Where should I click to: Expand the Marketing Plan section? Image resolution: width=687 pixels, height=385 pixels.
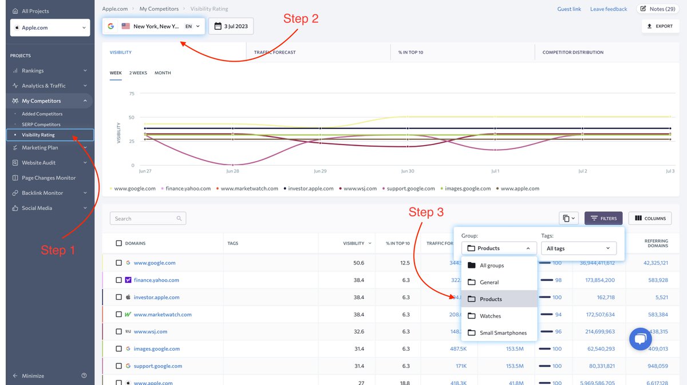[x=85, y=147]
